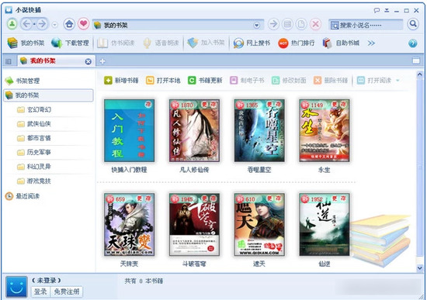Open 网上搜书 online book search

pyautogui.click(x=252, y=43)
